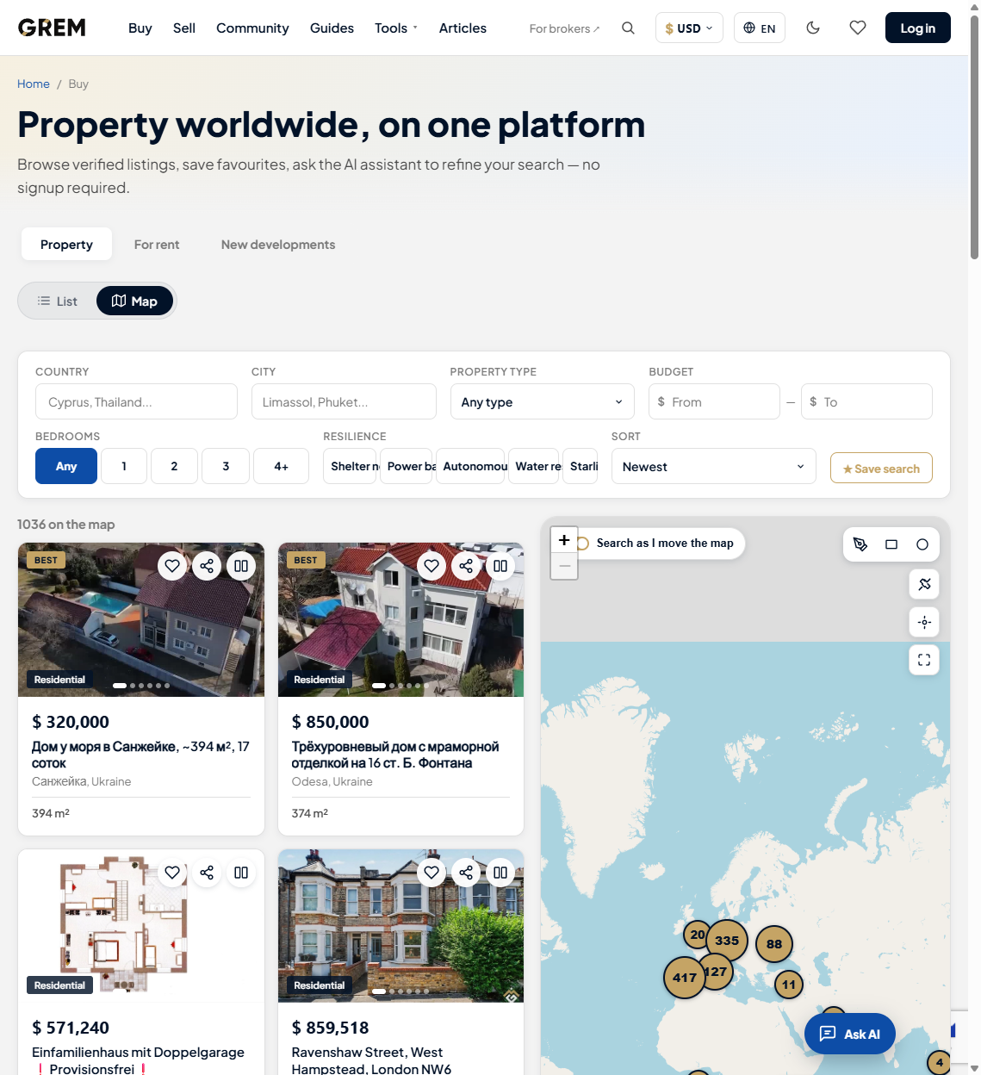
Task: Share the Ravenshaw Street listing
Action: coord(466,873)
